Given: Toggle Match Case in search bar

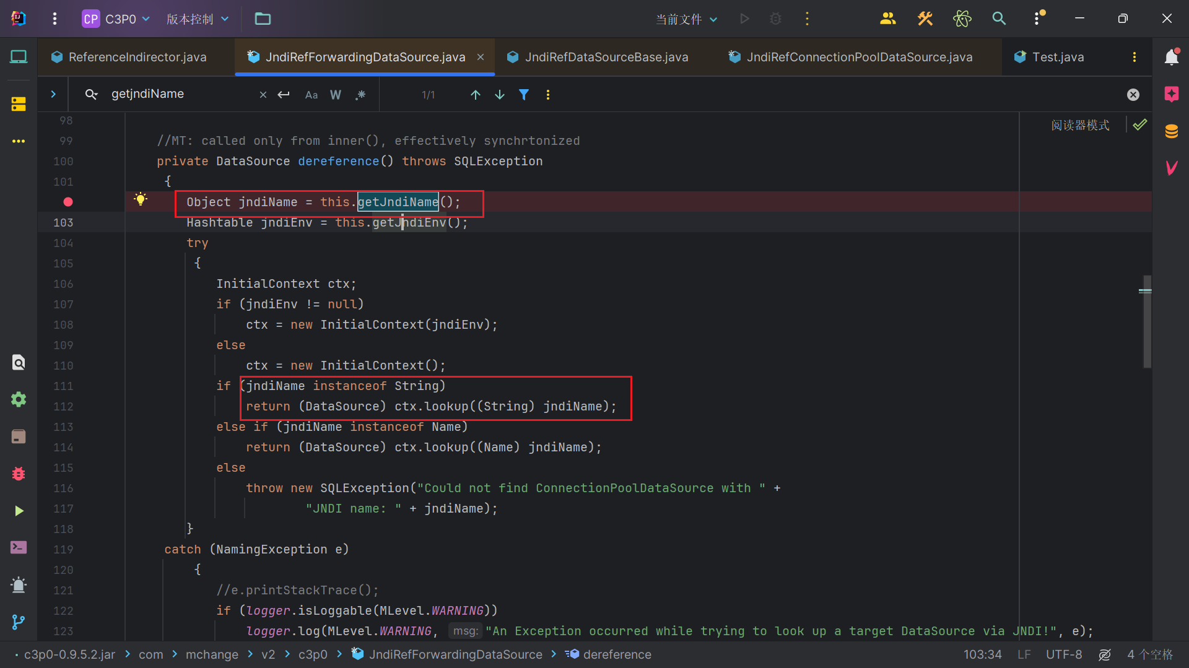Looking at the screenshot, I should (311, 95).
